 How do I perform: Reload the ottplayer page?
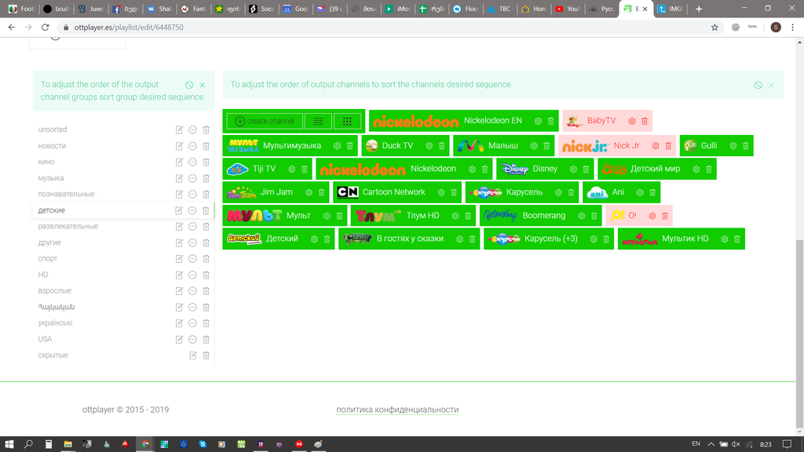click(x=45, y=27)
